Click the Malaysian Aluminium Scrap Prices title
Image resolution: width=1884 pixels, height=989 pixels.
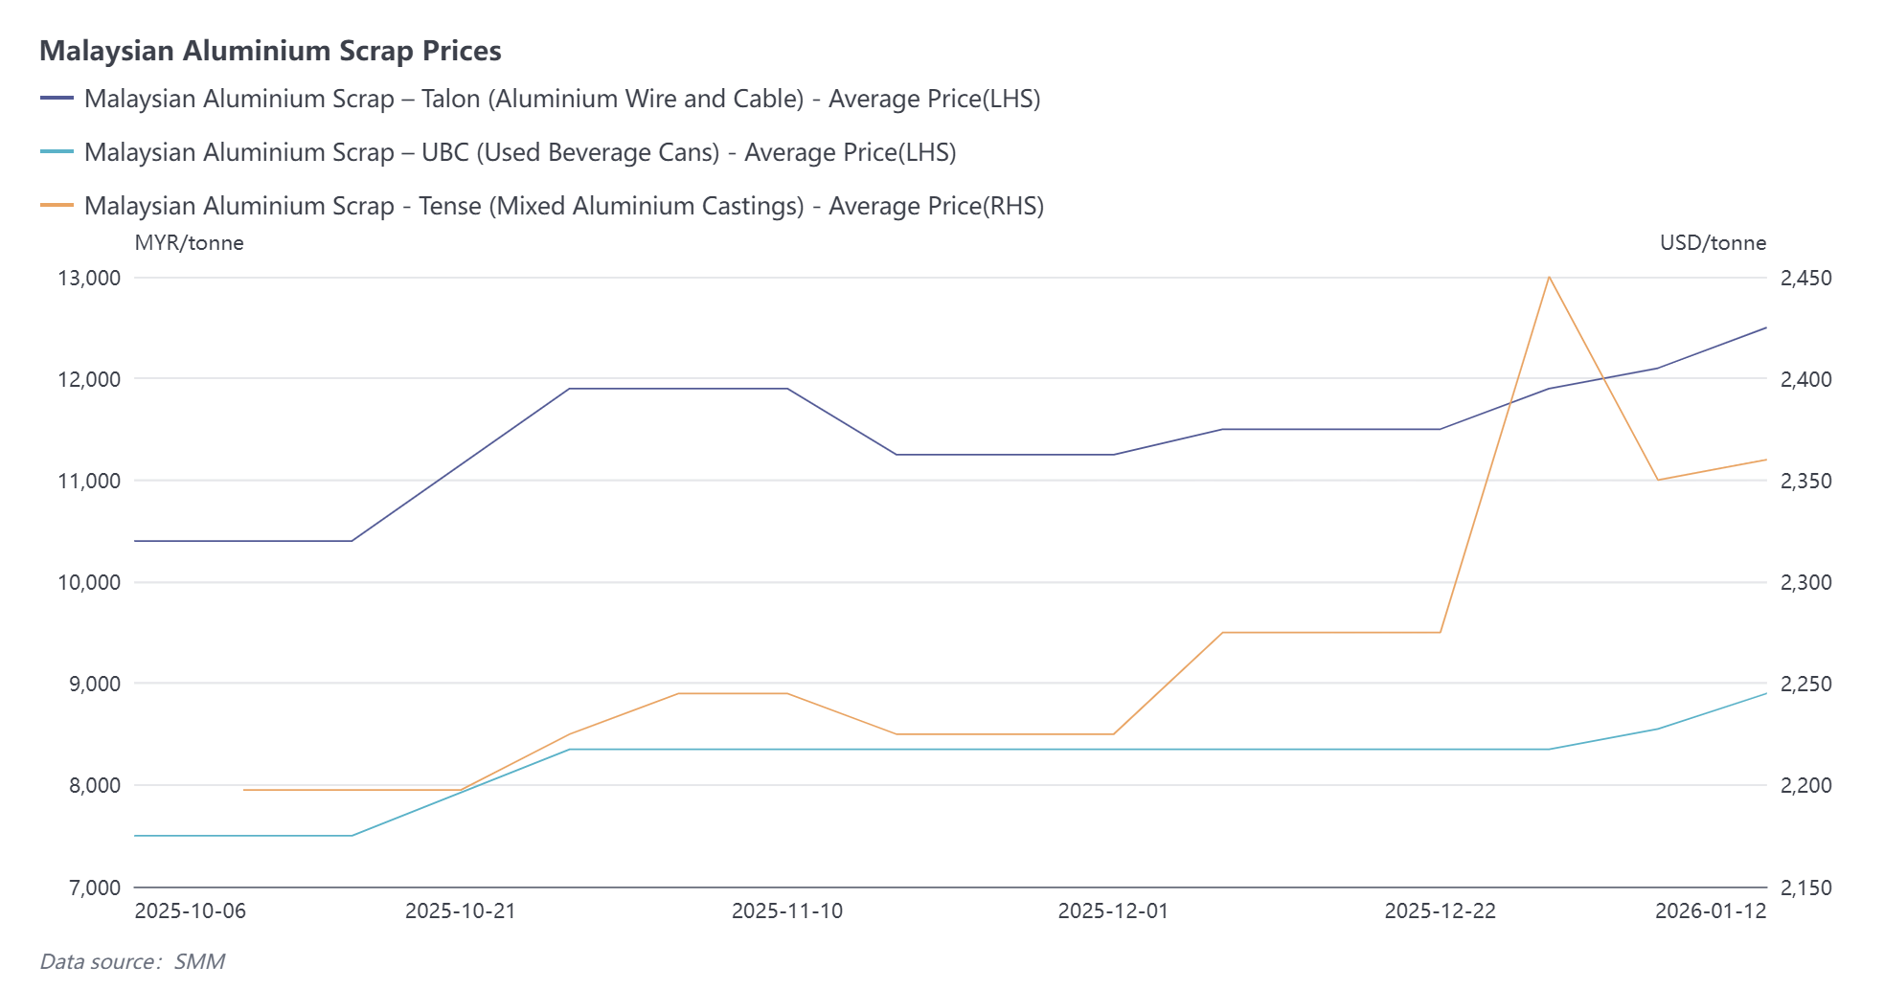point(270,51)
